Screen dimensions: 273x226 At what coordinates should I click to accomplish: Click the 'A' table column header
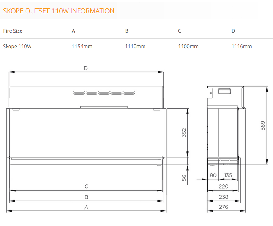[x=73, y=31]
